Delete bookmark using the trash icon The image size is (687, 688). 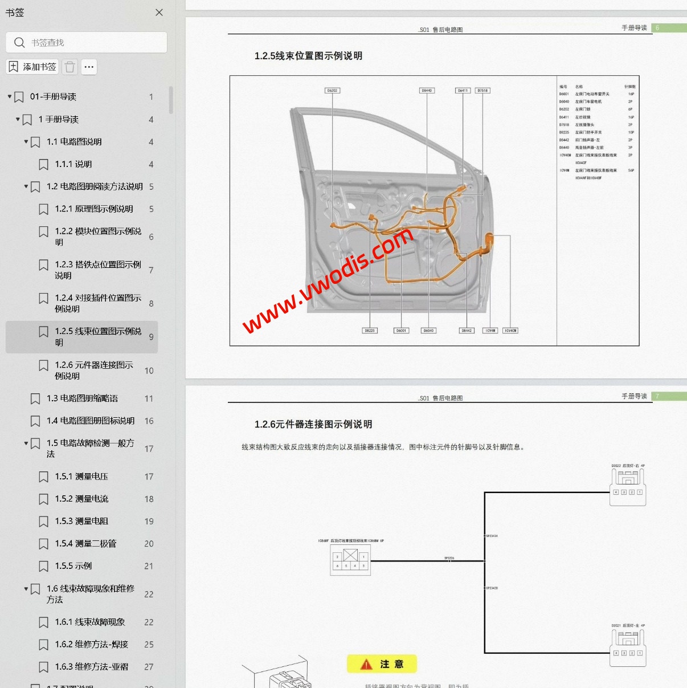(69, 67)
